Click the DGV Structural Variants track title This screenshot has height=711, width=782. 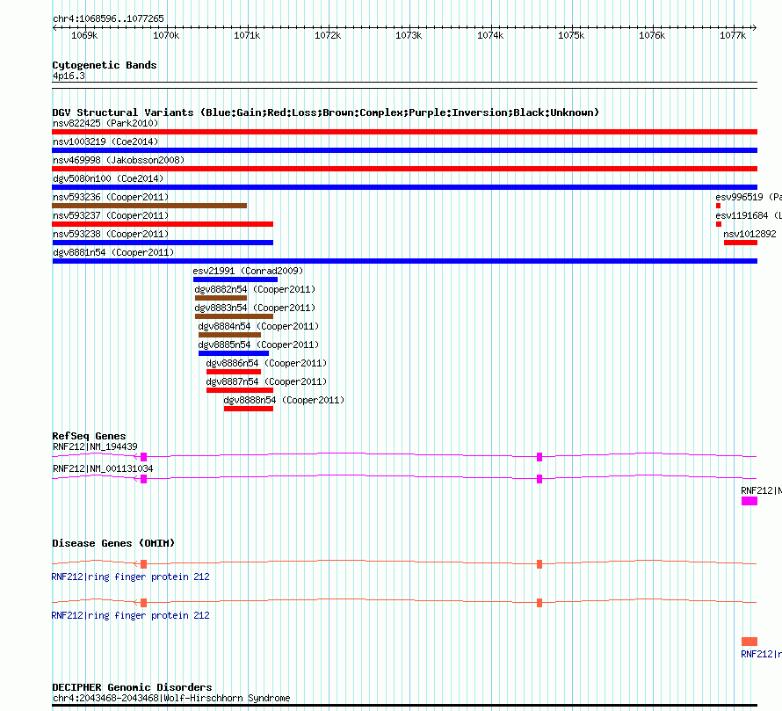point(325,112)
